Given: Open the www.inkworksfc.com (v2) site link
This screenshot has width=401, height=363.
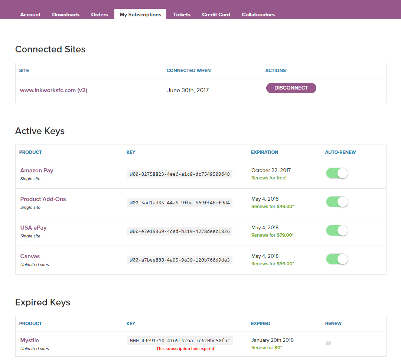Looking at the screenshot, I should [x=54, y=90].
